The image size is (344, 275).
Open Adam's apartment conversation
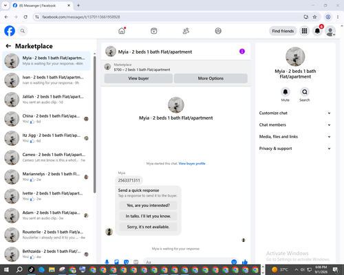(46, 216)
